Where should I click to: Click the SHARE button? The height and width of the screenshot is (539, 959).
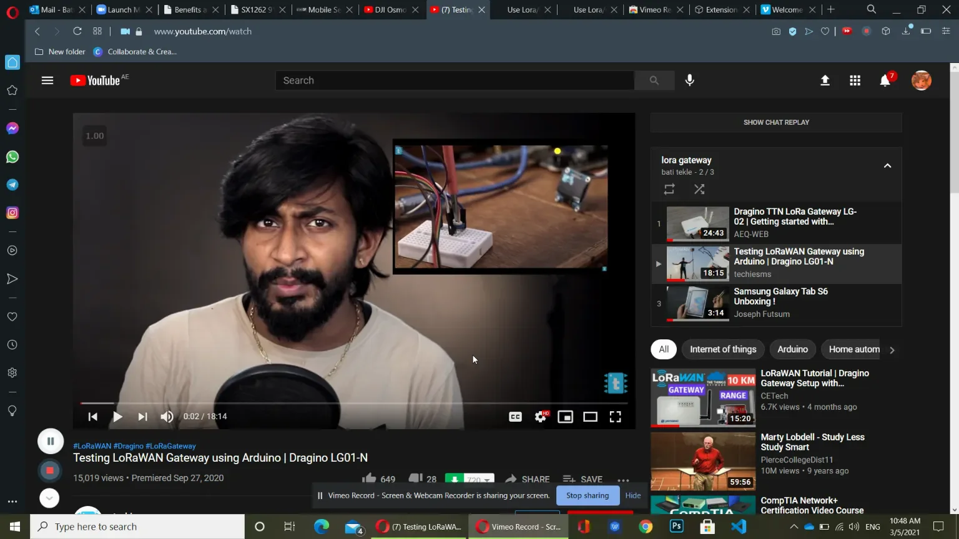click(x=528, y=479)
